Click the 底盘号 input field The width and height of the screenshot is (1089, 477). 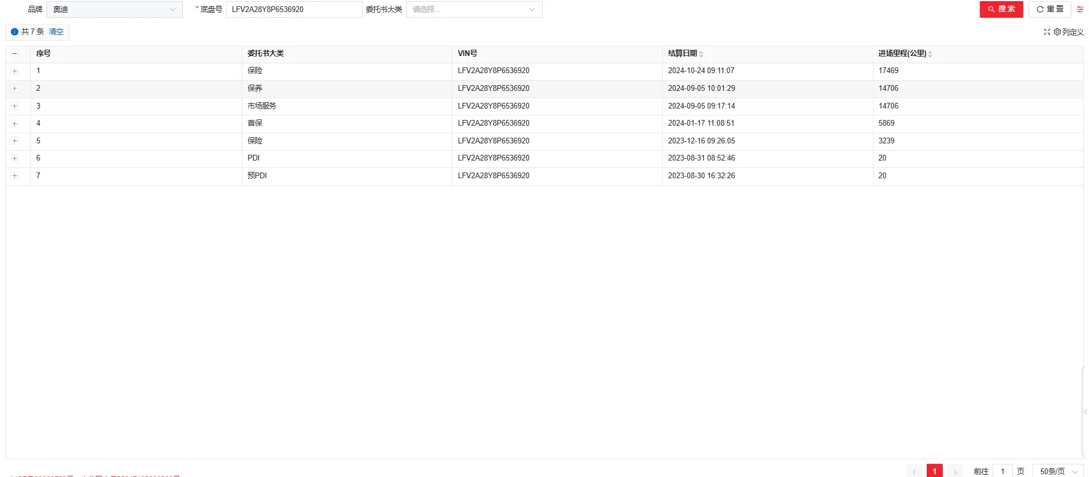pyautogui.click(x=294, y=9)
